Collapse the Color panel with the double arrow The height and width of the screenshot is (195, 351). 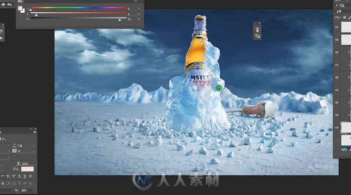tap(135, 1)
